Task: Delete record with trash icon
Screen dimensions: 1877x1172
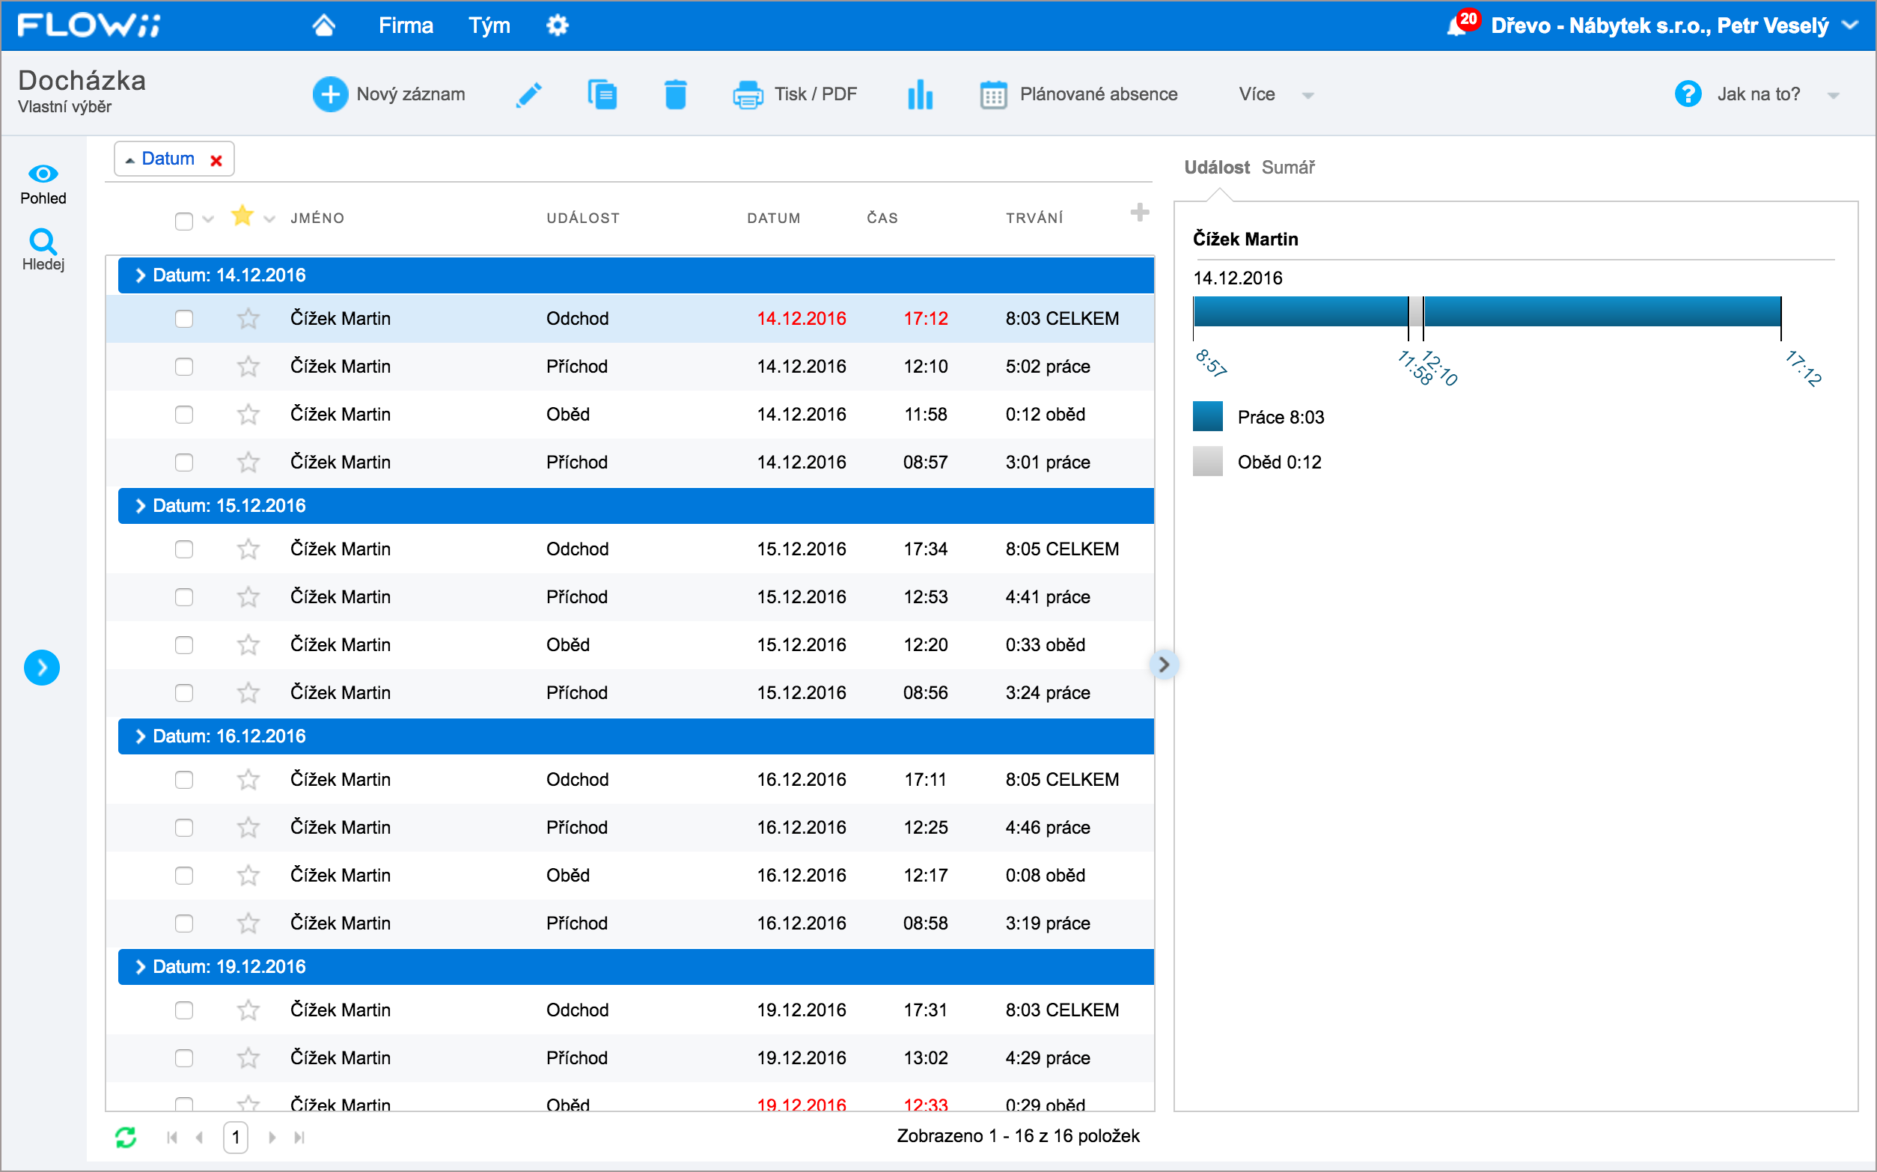Action: (676, 94)
